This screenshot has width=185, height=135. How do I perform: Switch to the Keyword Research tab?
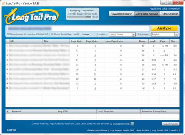[121, 14]
